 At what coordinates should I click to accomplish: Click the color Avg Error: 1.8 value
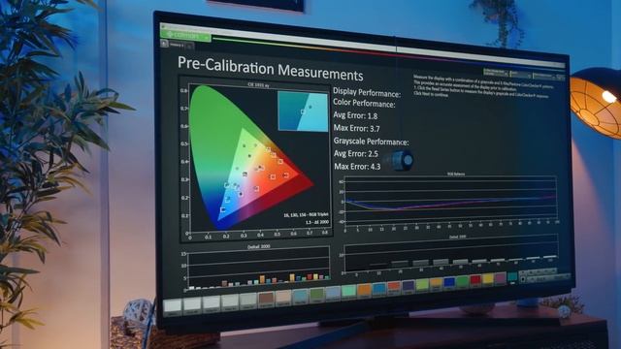click(355, 115)
